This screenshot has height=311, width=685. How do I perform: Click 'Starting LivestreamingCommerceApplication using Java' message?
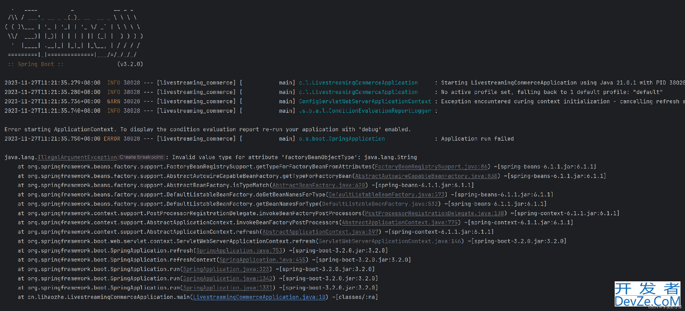563,83
